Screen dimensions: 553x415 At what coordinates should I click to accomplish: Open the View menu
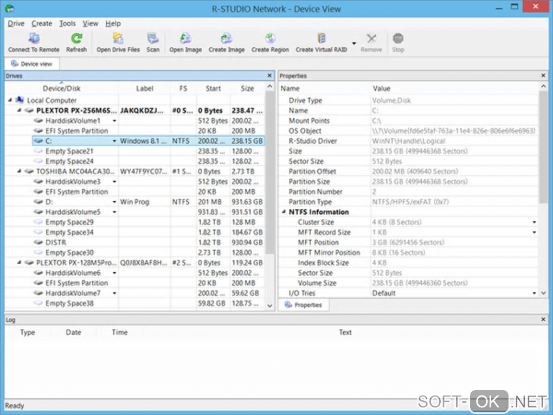[x=91, y=24]
